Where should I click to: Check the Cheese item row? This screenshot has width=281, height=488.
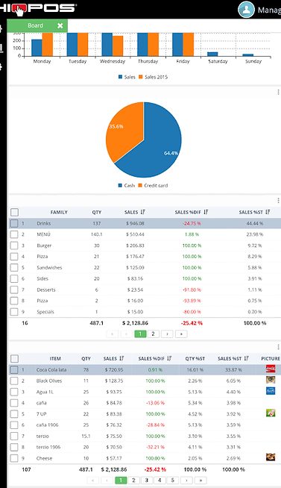click(14, 458)
